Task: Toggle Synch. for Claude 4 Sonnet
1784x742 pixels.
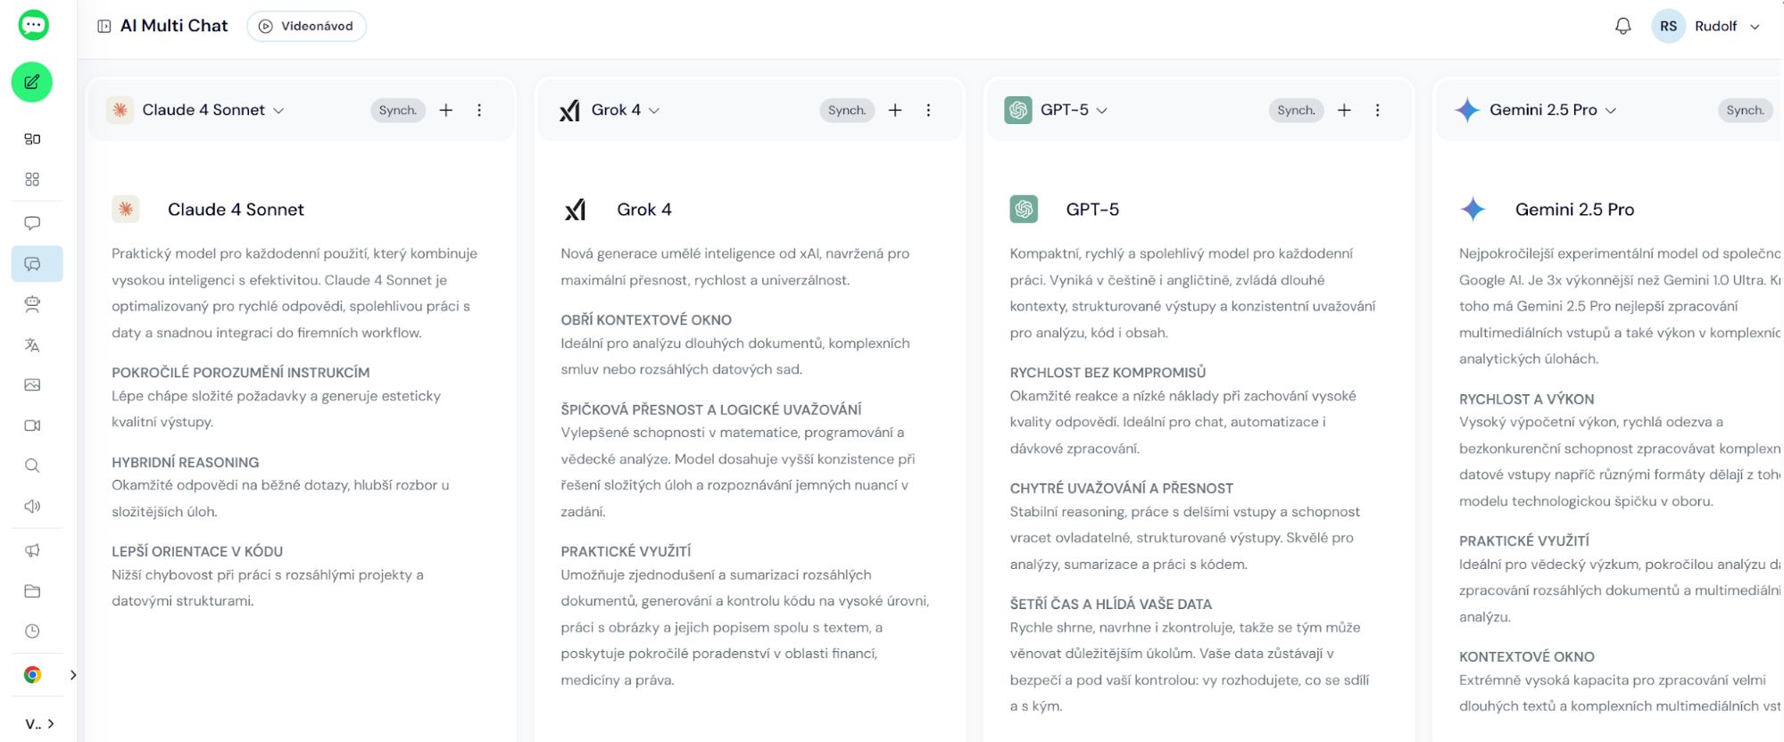Action: tap(398, 110)
